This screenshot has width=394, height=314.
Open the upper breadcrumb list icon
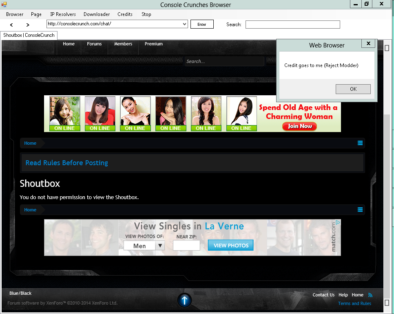coord(360,143)
